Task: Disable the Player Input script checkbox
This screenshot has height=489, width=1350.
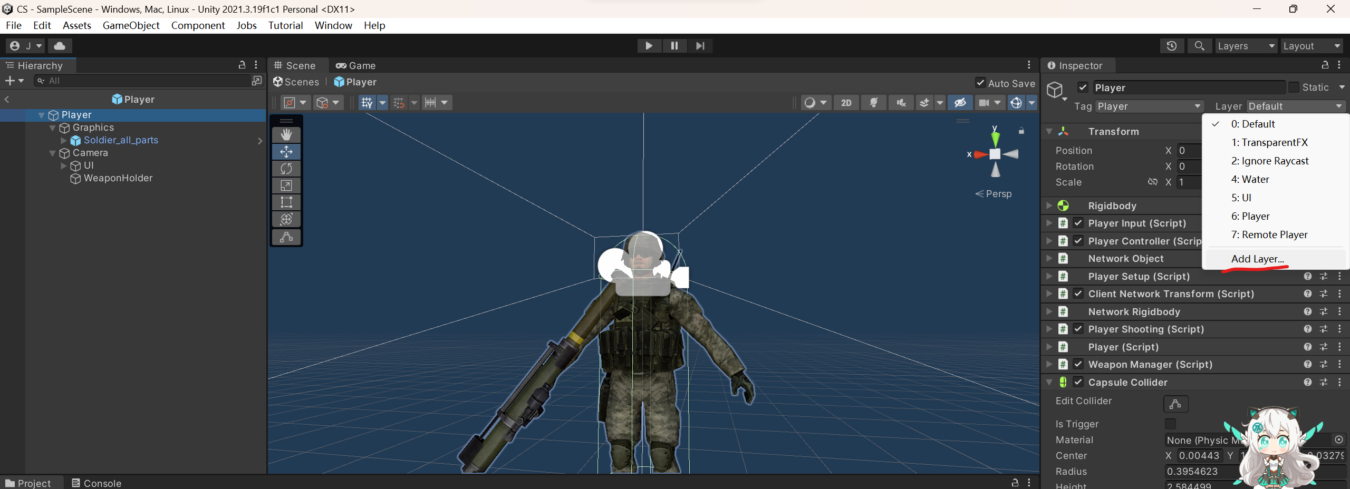Action: 1078,223
